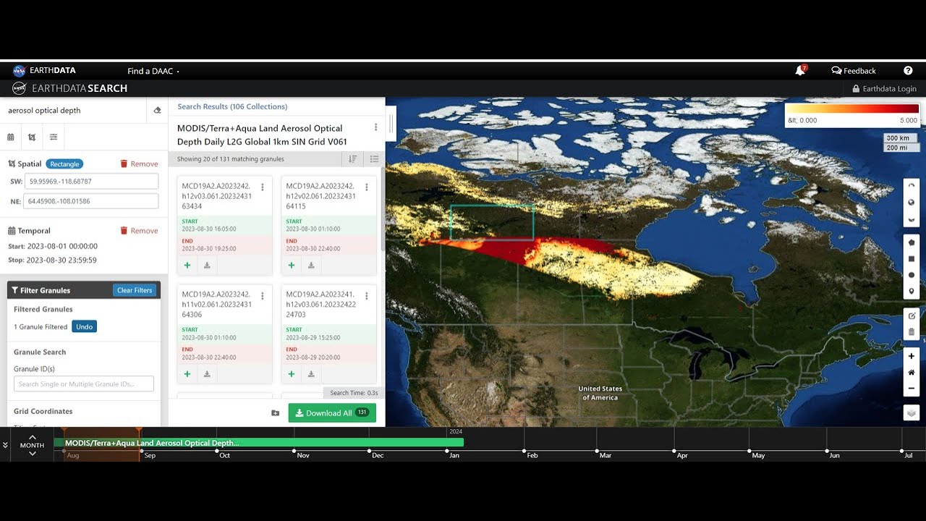Open the Search Results (106 Collections) link
Screen dimensions: 926x521
(232, 106)
